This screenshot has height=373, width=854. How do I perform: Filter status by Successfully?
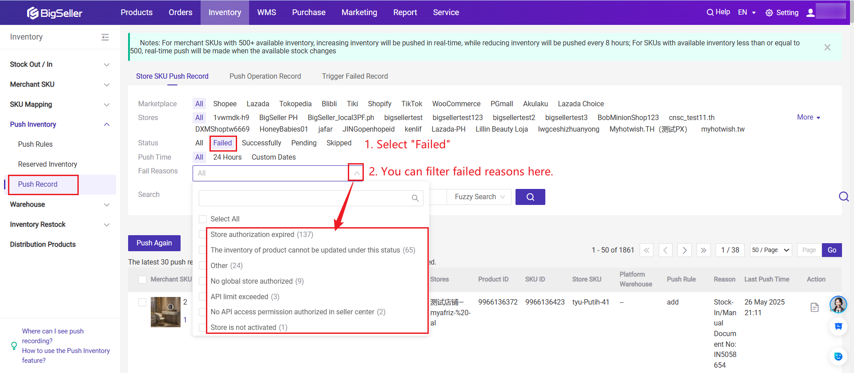coord(262,143)
